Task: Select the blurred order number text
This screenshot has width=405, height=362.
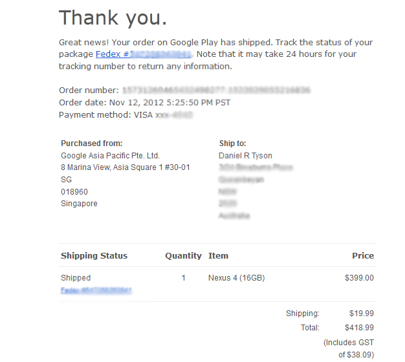Action: click(x=216, y=90)
